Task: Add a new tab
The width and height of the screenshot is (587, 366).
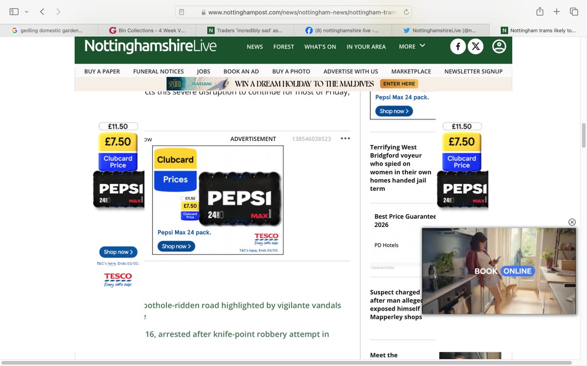Action: (557, 11)
